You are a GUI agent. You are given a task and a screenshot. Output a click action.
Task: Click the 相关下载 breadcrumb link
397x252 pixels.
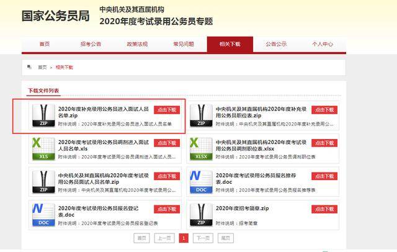click(65, 68)
